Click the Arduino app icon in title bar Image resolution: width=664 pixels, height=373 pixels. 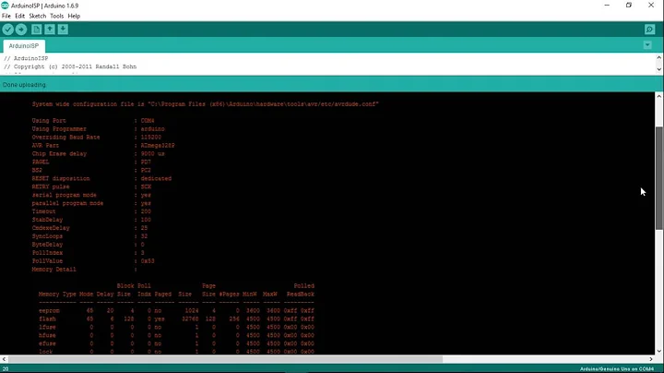tap(5, 6)
